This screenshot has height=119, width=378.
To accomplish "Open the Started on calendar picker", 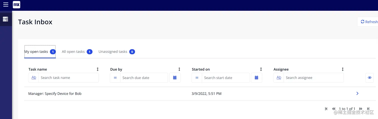I will point(256,78).
